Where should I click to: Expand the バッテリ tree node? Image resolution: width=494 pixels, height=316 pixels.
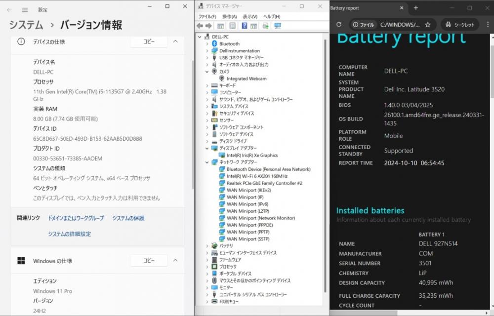207,246
